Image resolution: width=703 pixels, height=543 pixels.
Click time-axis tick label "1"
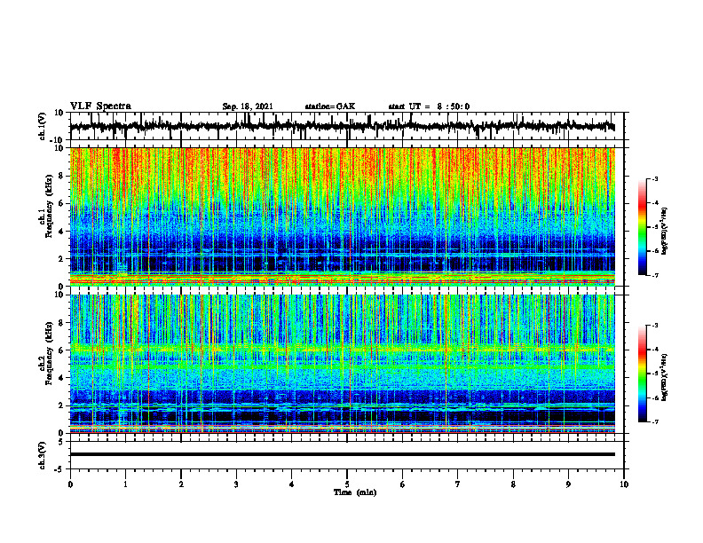point(125,484)
